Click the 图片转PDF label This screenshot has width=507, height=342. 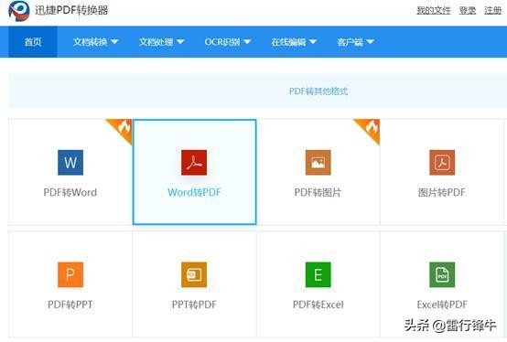442,192
